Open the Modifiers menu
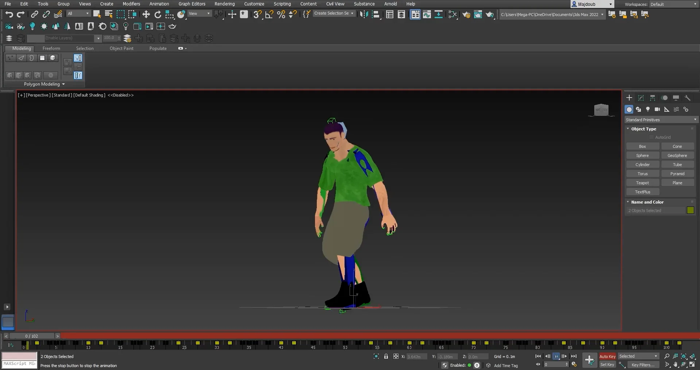Viewport: 700px width, 370px height. point(131,4)
